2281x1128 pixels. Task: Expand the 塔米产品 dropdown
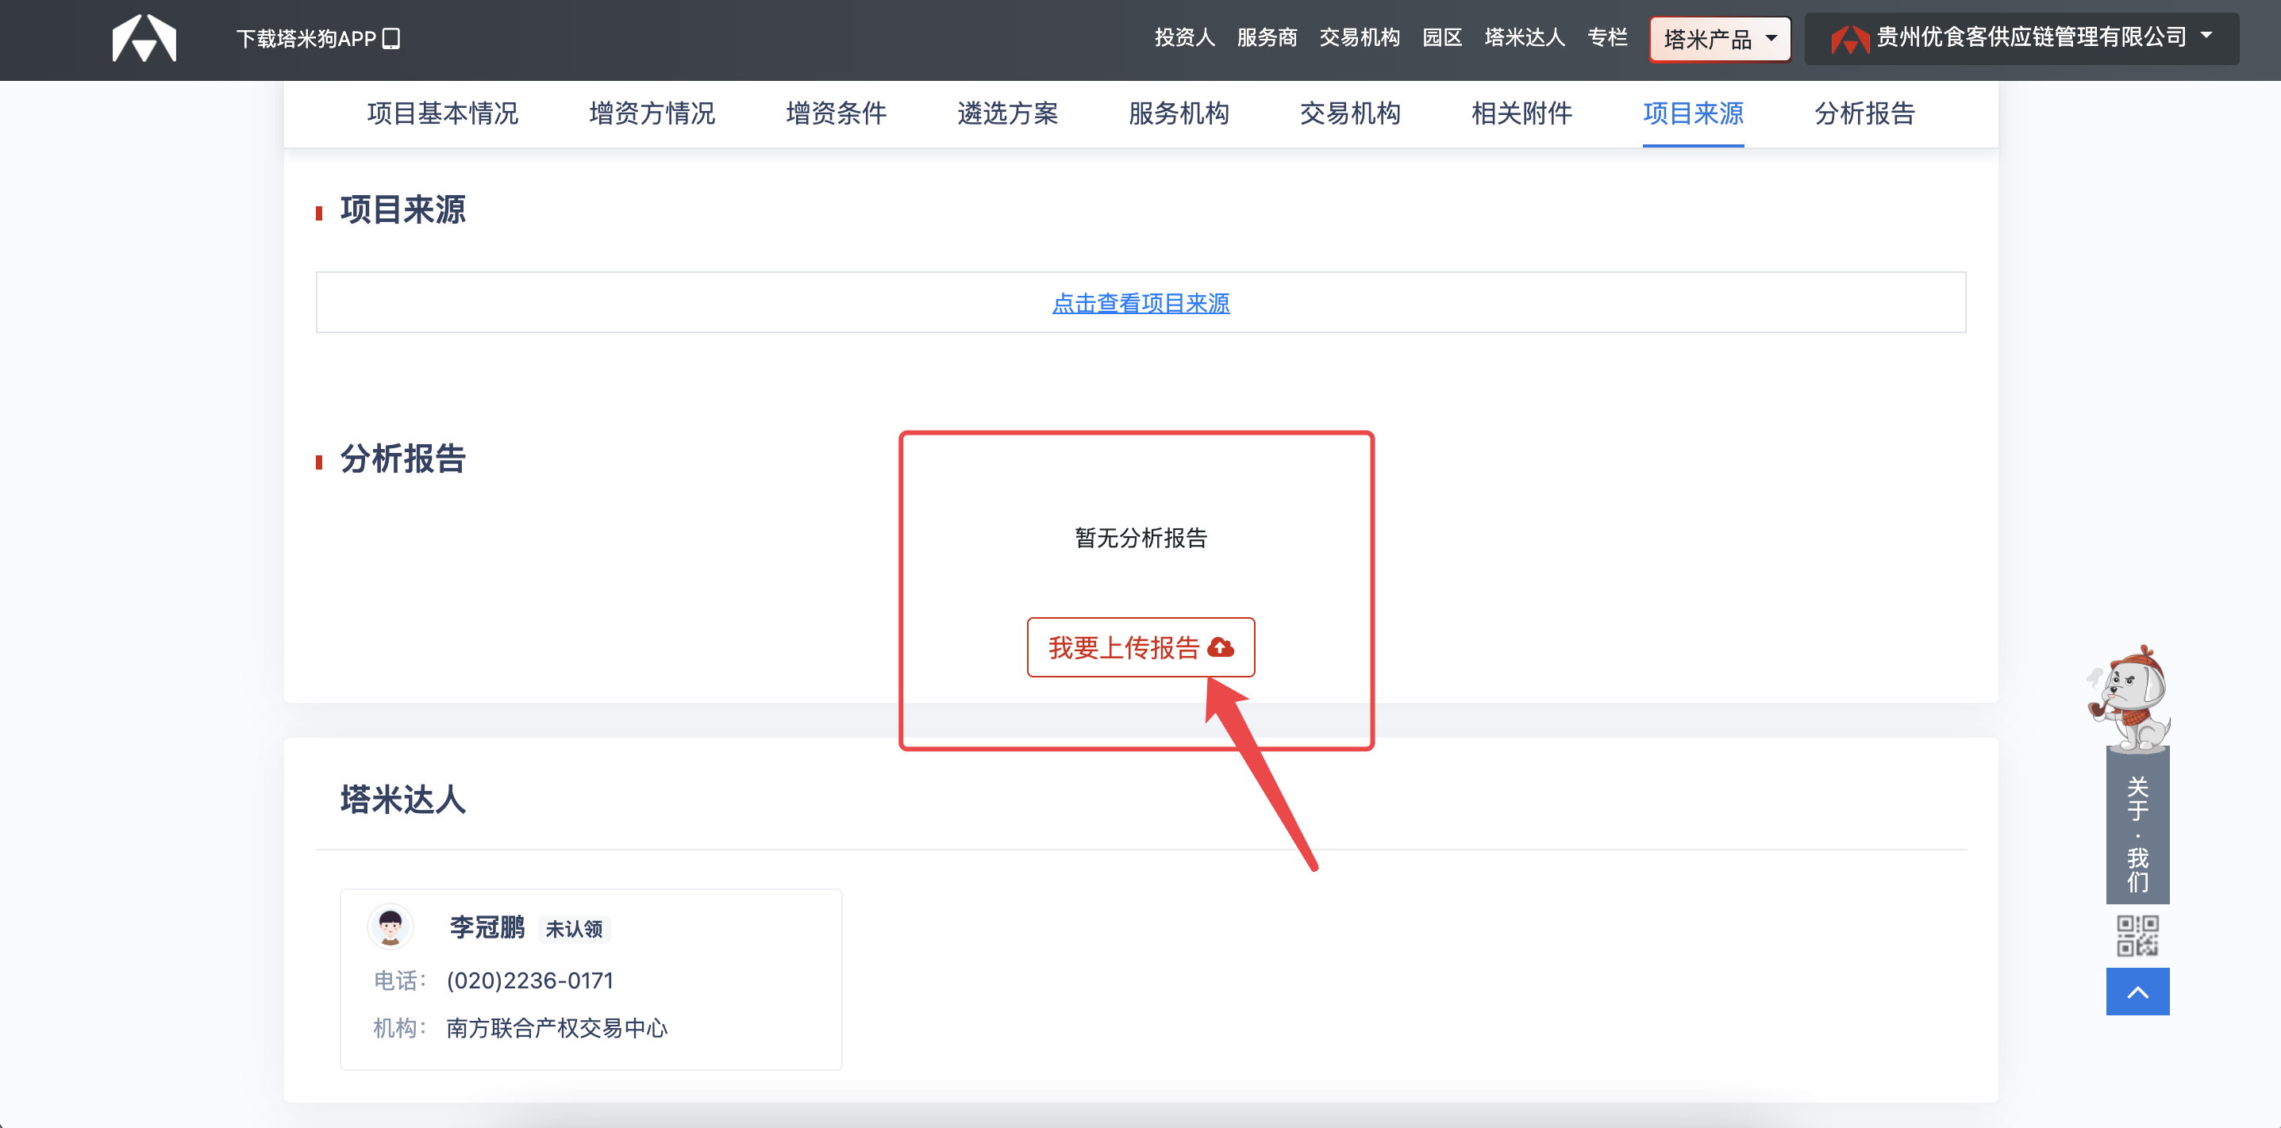[1720, 39]
